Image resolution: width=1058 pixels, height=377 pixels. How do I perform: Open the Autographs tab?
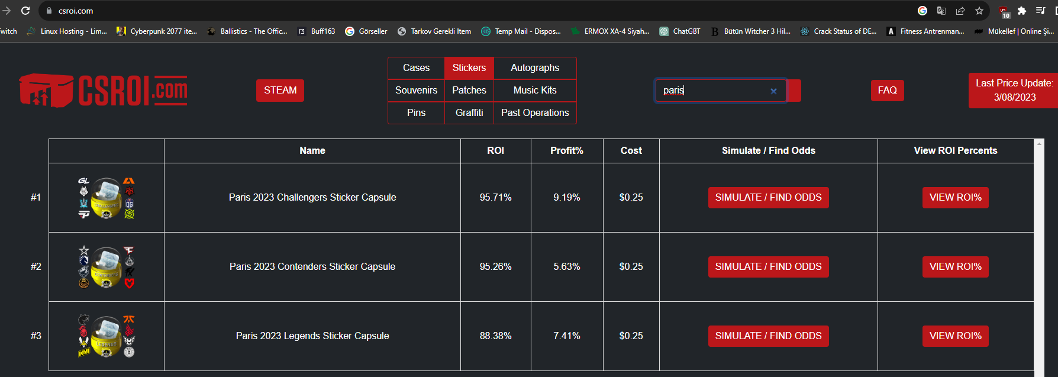[x=535, y=68]
